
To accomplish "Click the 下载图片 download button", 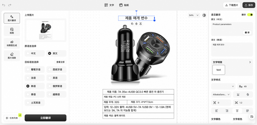I will pyautogui.click(x=232, y=5).
